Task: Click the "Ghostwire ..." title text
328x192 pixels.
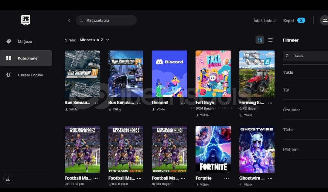Action: tap(252, 178)
